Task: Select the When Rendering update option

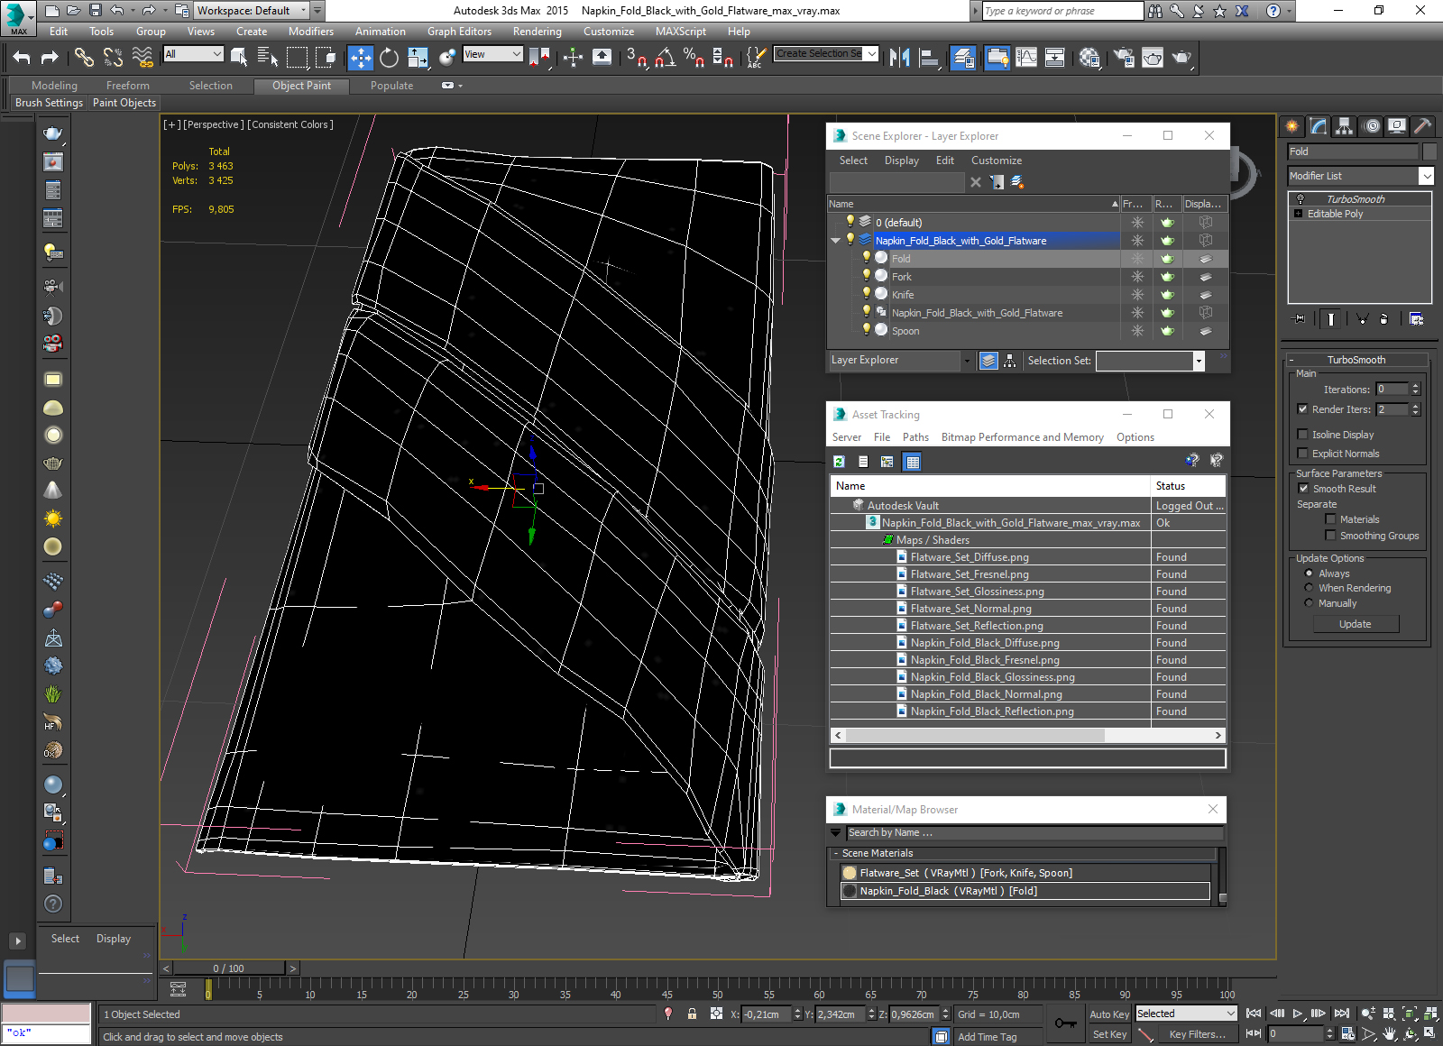Action: (1309, 588)
